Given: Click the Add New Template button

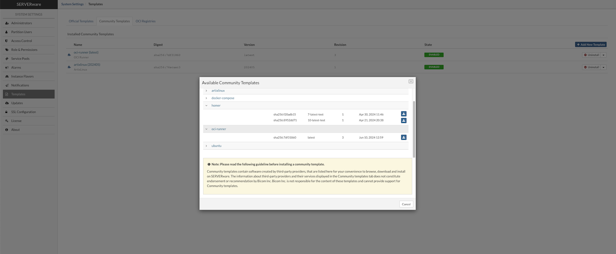Looking at the screenshot, I should pos(590,45).
